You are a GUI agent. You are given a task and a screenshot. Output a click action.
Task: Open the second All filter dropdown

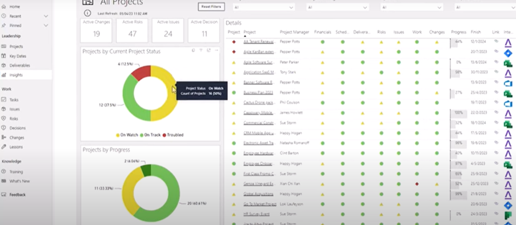(337, 7)
